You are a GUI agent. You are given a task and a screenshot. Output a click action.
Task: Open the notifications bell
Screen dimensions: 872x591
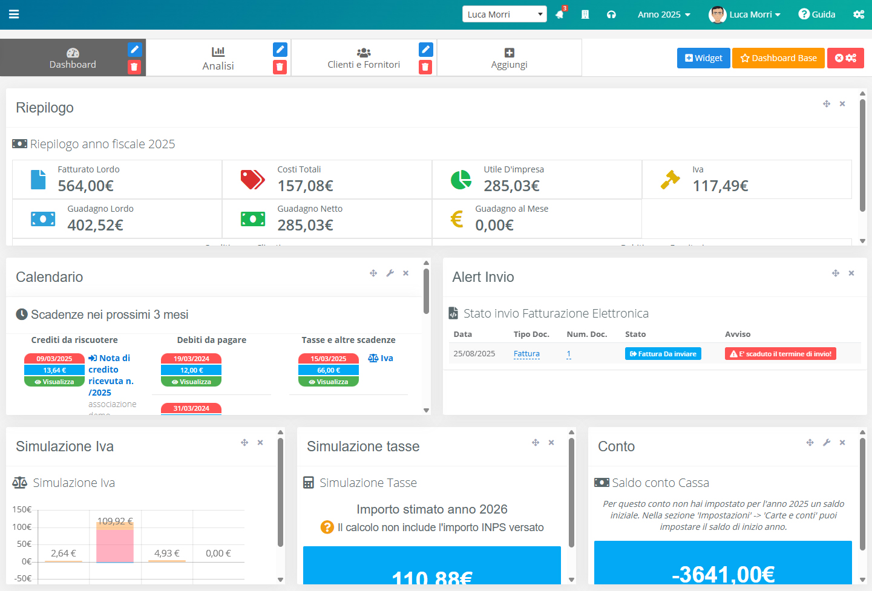pos(560,15)
